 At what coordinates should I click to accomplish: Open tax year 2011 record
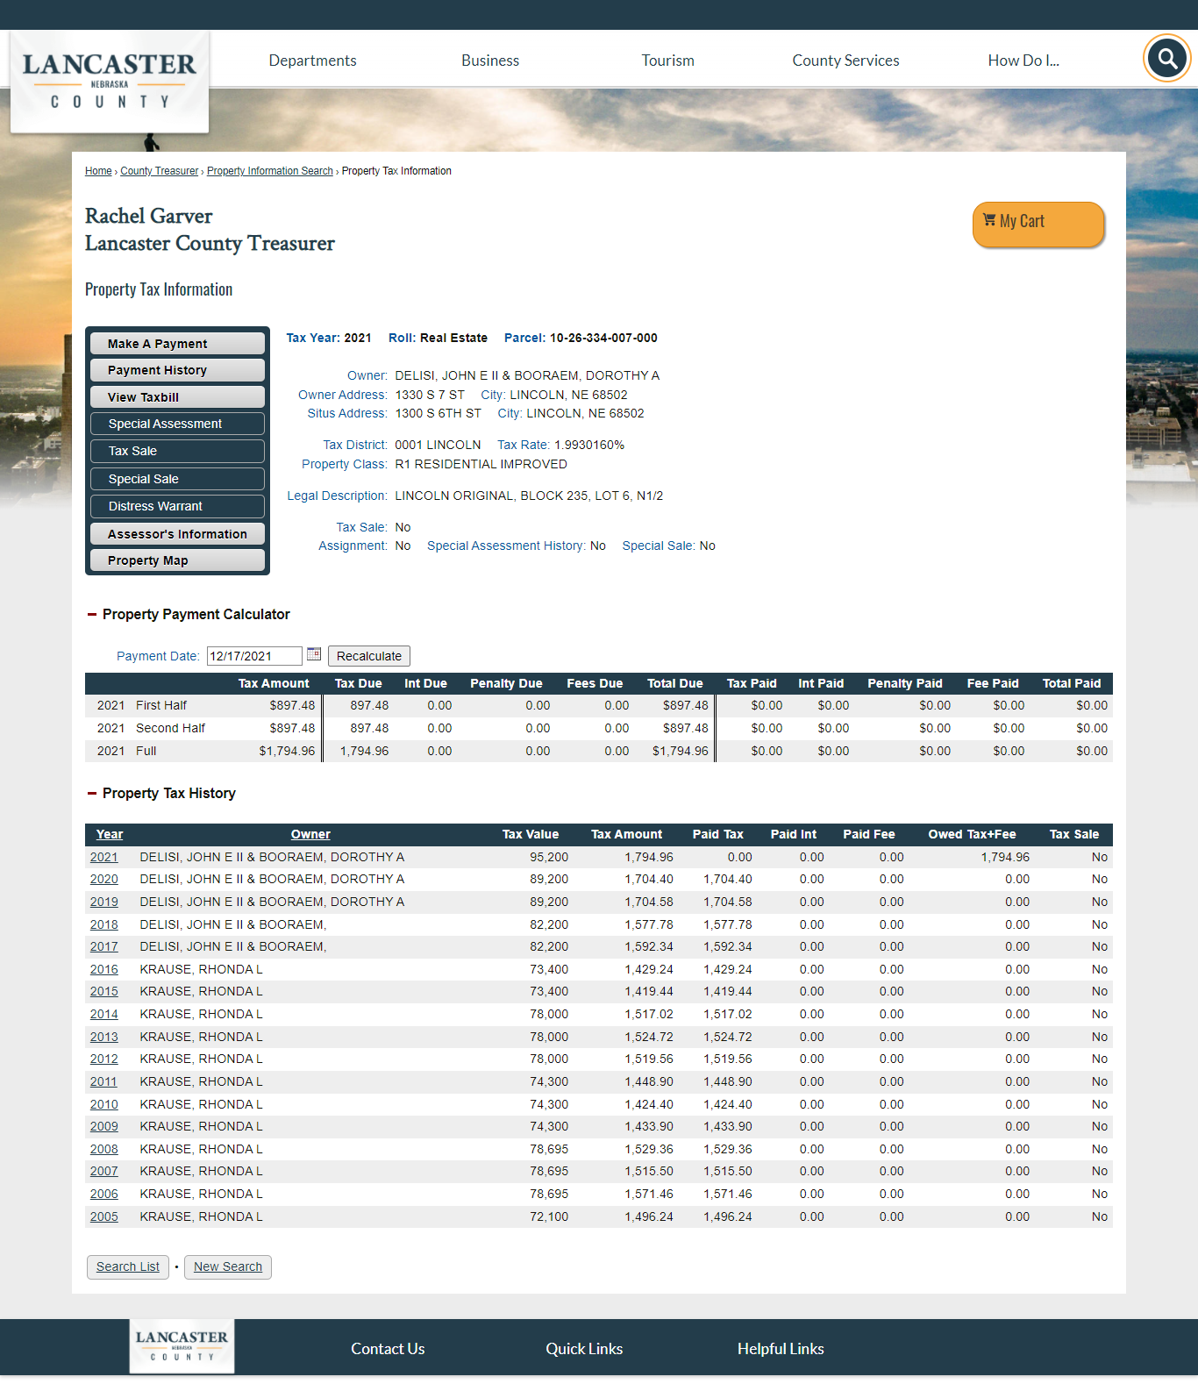[103, 1081]
